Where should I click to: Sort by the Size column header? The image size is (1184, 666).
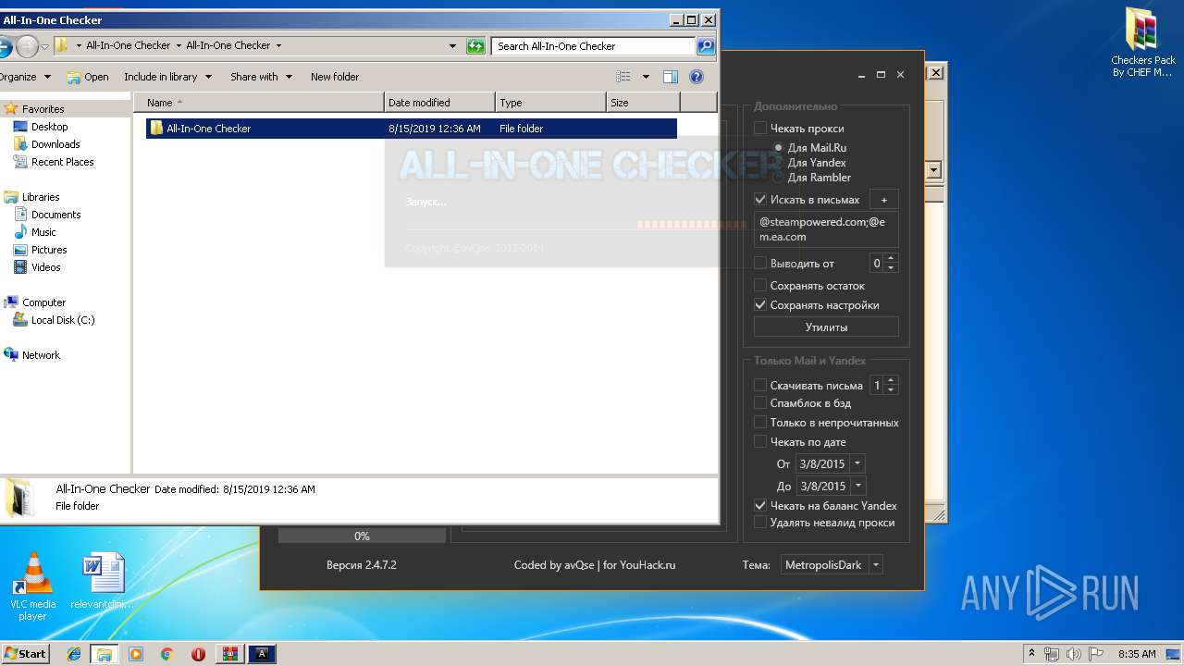point(643,103)
